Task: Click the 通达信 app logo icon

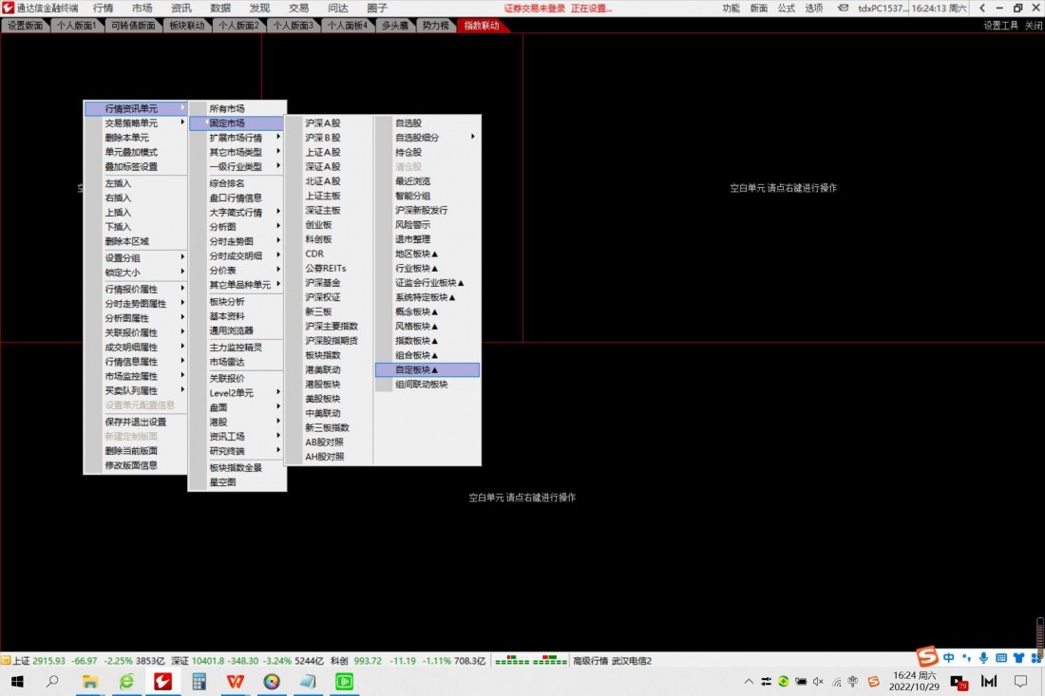Action: click(8, 8)
